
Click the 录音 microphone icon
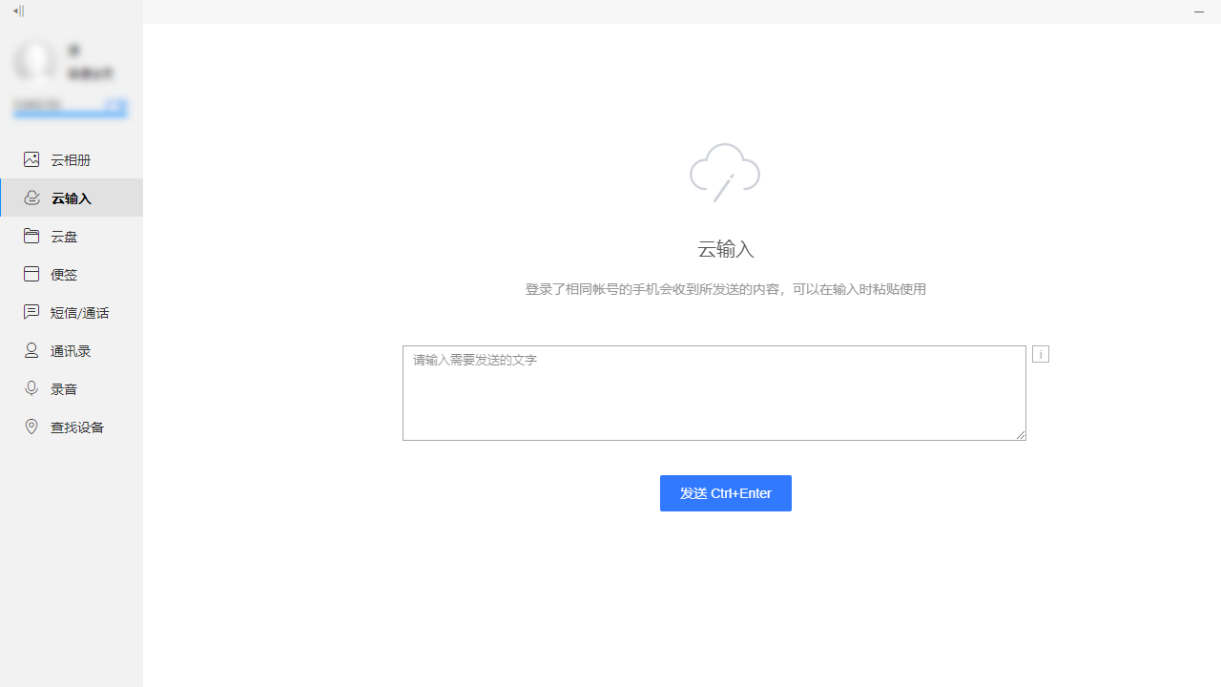tap(31, 388)
